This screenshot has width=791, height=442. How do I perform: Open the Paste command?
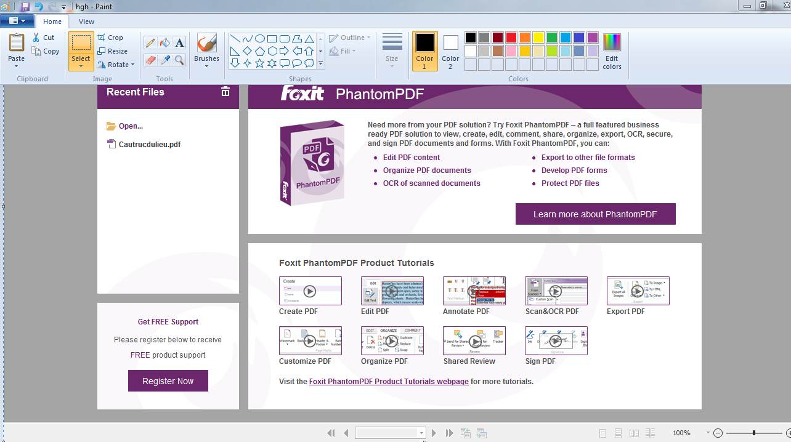15,46
